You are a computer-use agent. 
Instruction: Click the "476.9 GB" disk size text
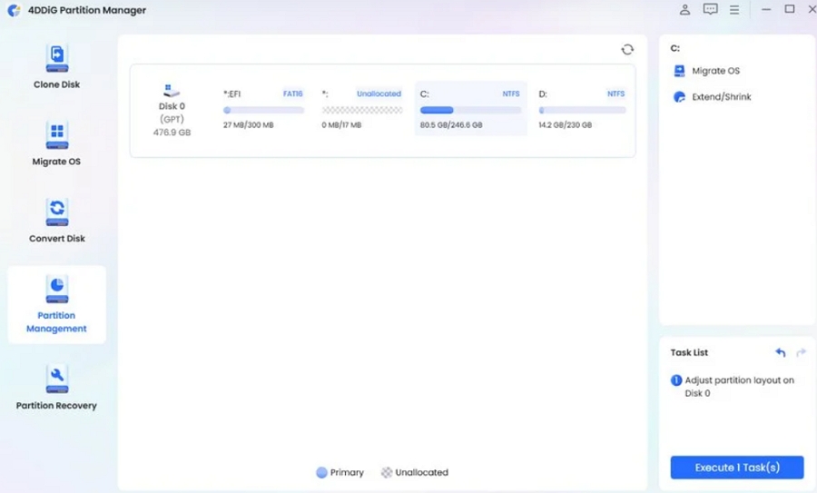(172, 133)
